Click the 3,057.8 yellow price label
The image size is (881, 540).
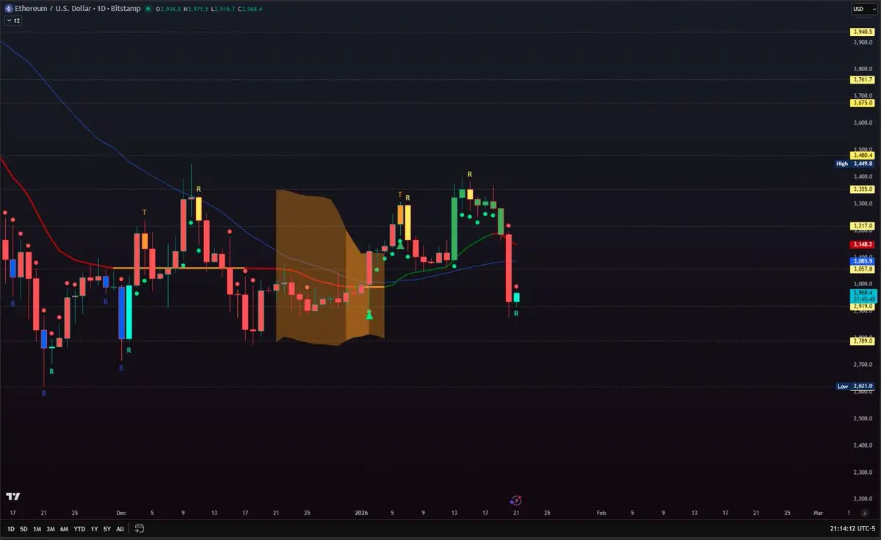tap(861, 270)
